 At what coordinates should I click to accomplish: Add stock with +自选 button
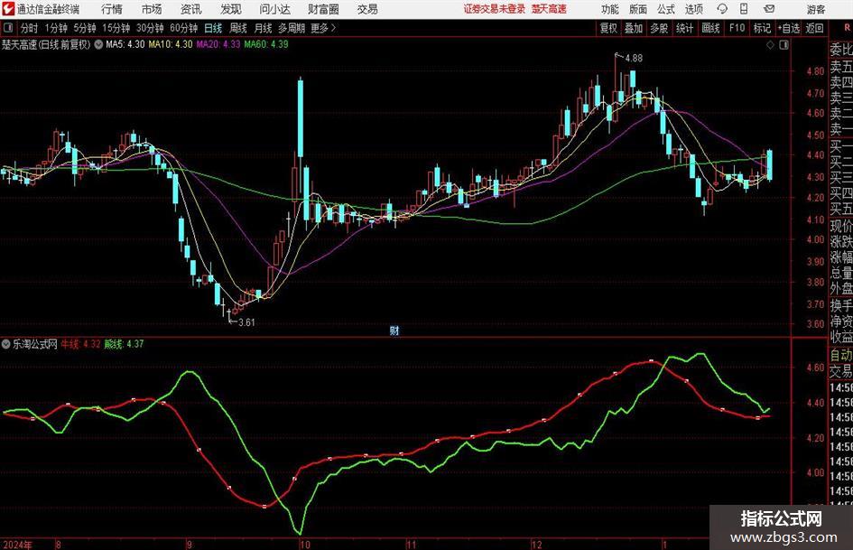point(789,28)
